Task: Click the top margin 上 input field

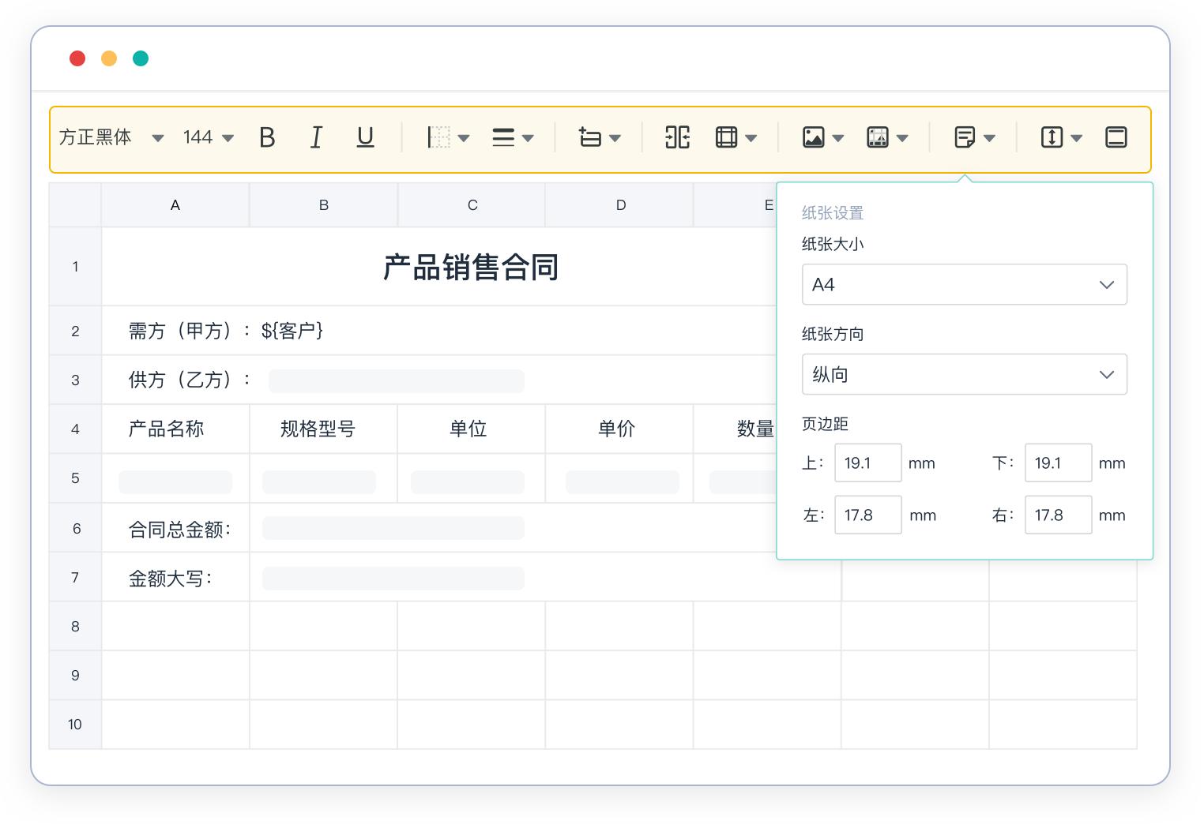Action: pos(867,463)
